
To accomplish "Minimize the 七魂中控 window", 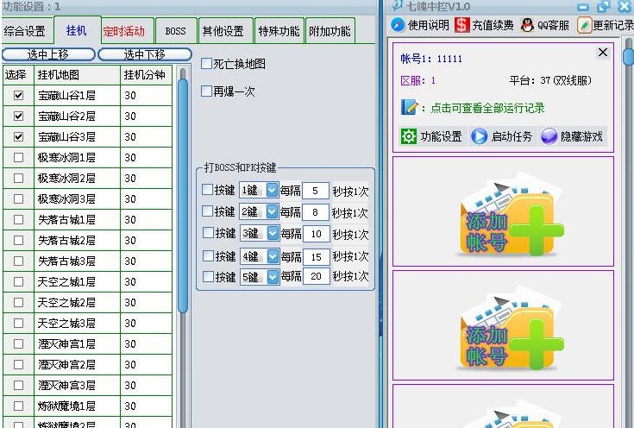I will coord(582,7).
